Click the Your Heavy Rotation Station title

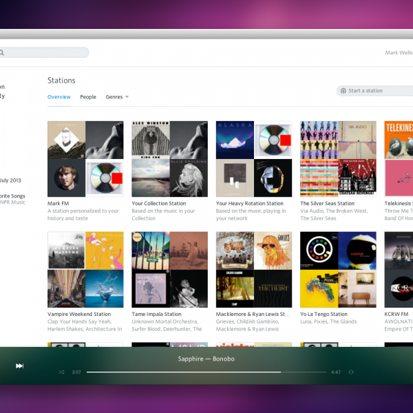[249, 204]
